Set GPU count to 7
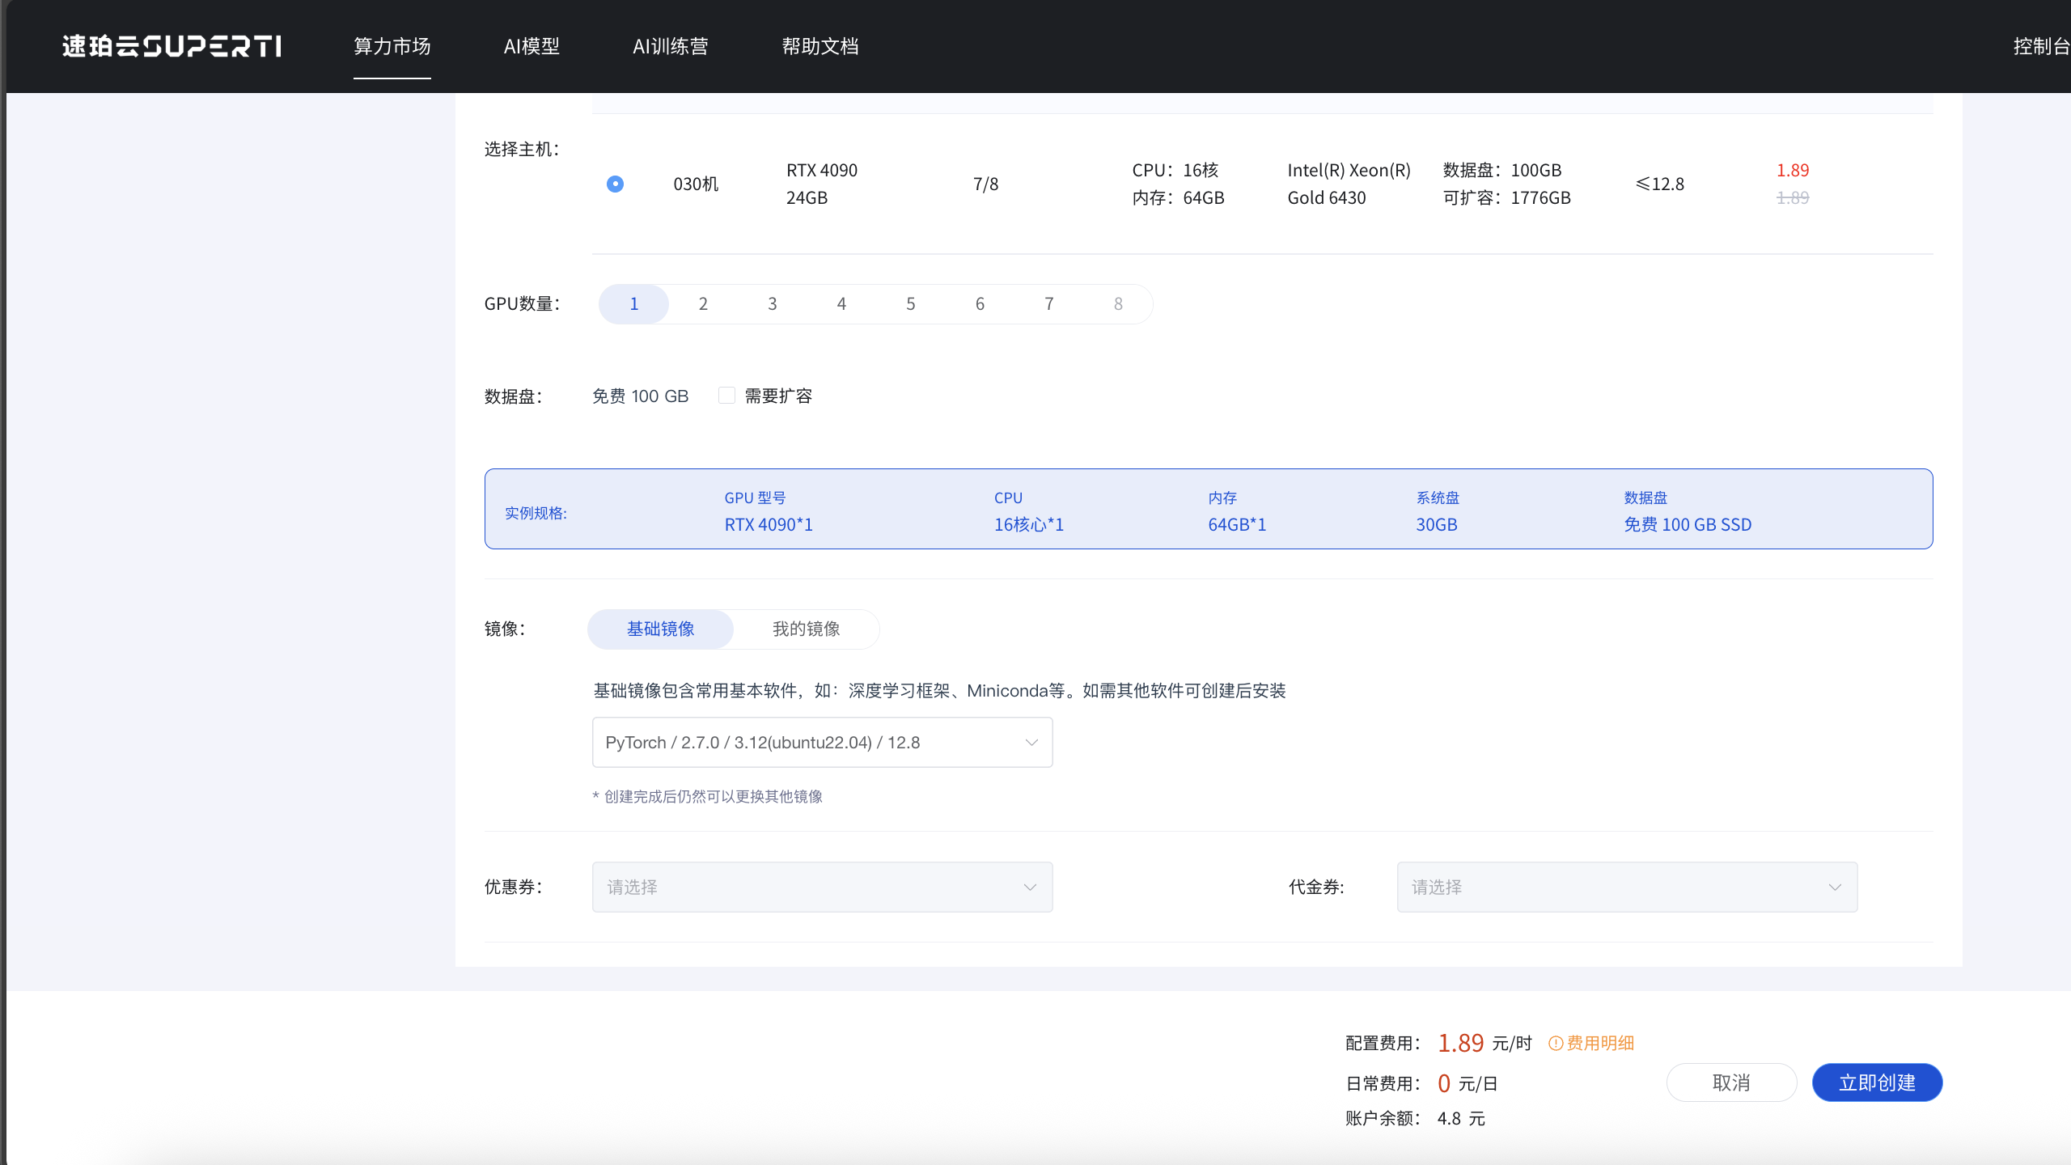Screen dimensions: 2071x1165 (x=1049, y=304)
